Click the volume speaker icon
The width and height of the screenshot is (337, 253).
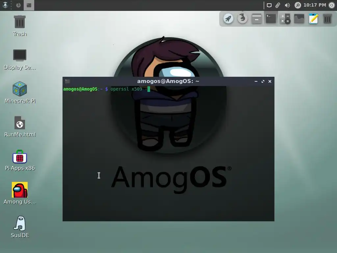(x=287, y=5)
